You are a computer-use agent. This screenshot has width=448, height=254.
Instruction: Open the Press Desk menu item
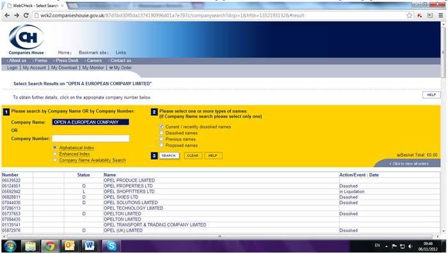[67, 61]
